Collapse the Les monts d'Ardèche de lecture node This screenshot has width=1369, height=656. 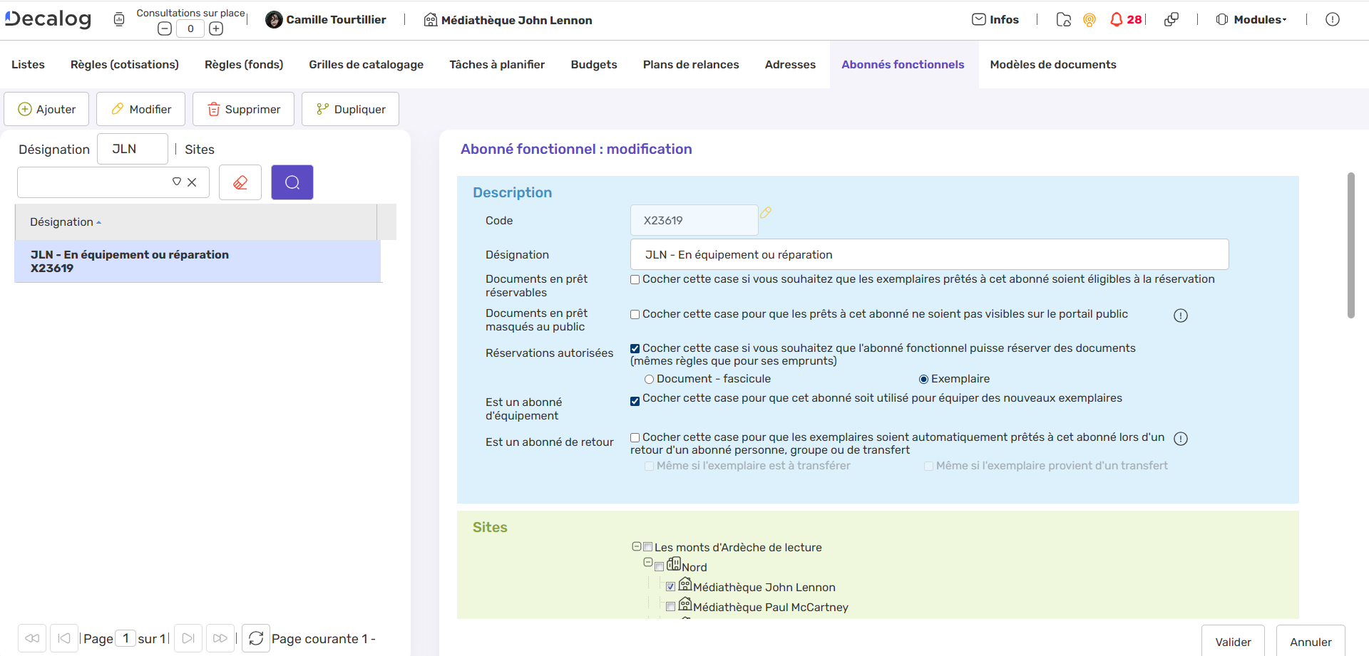(636, 546)
